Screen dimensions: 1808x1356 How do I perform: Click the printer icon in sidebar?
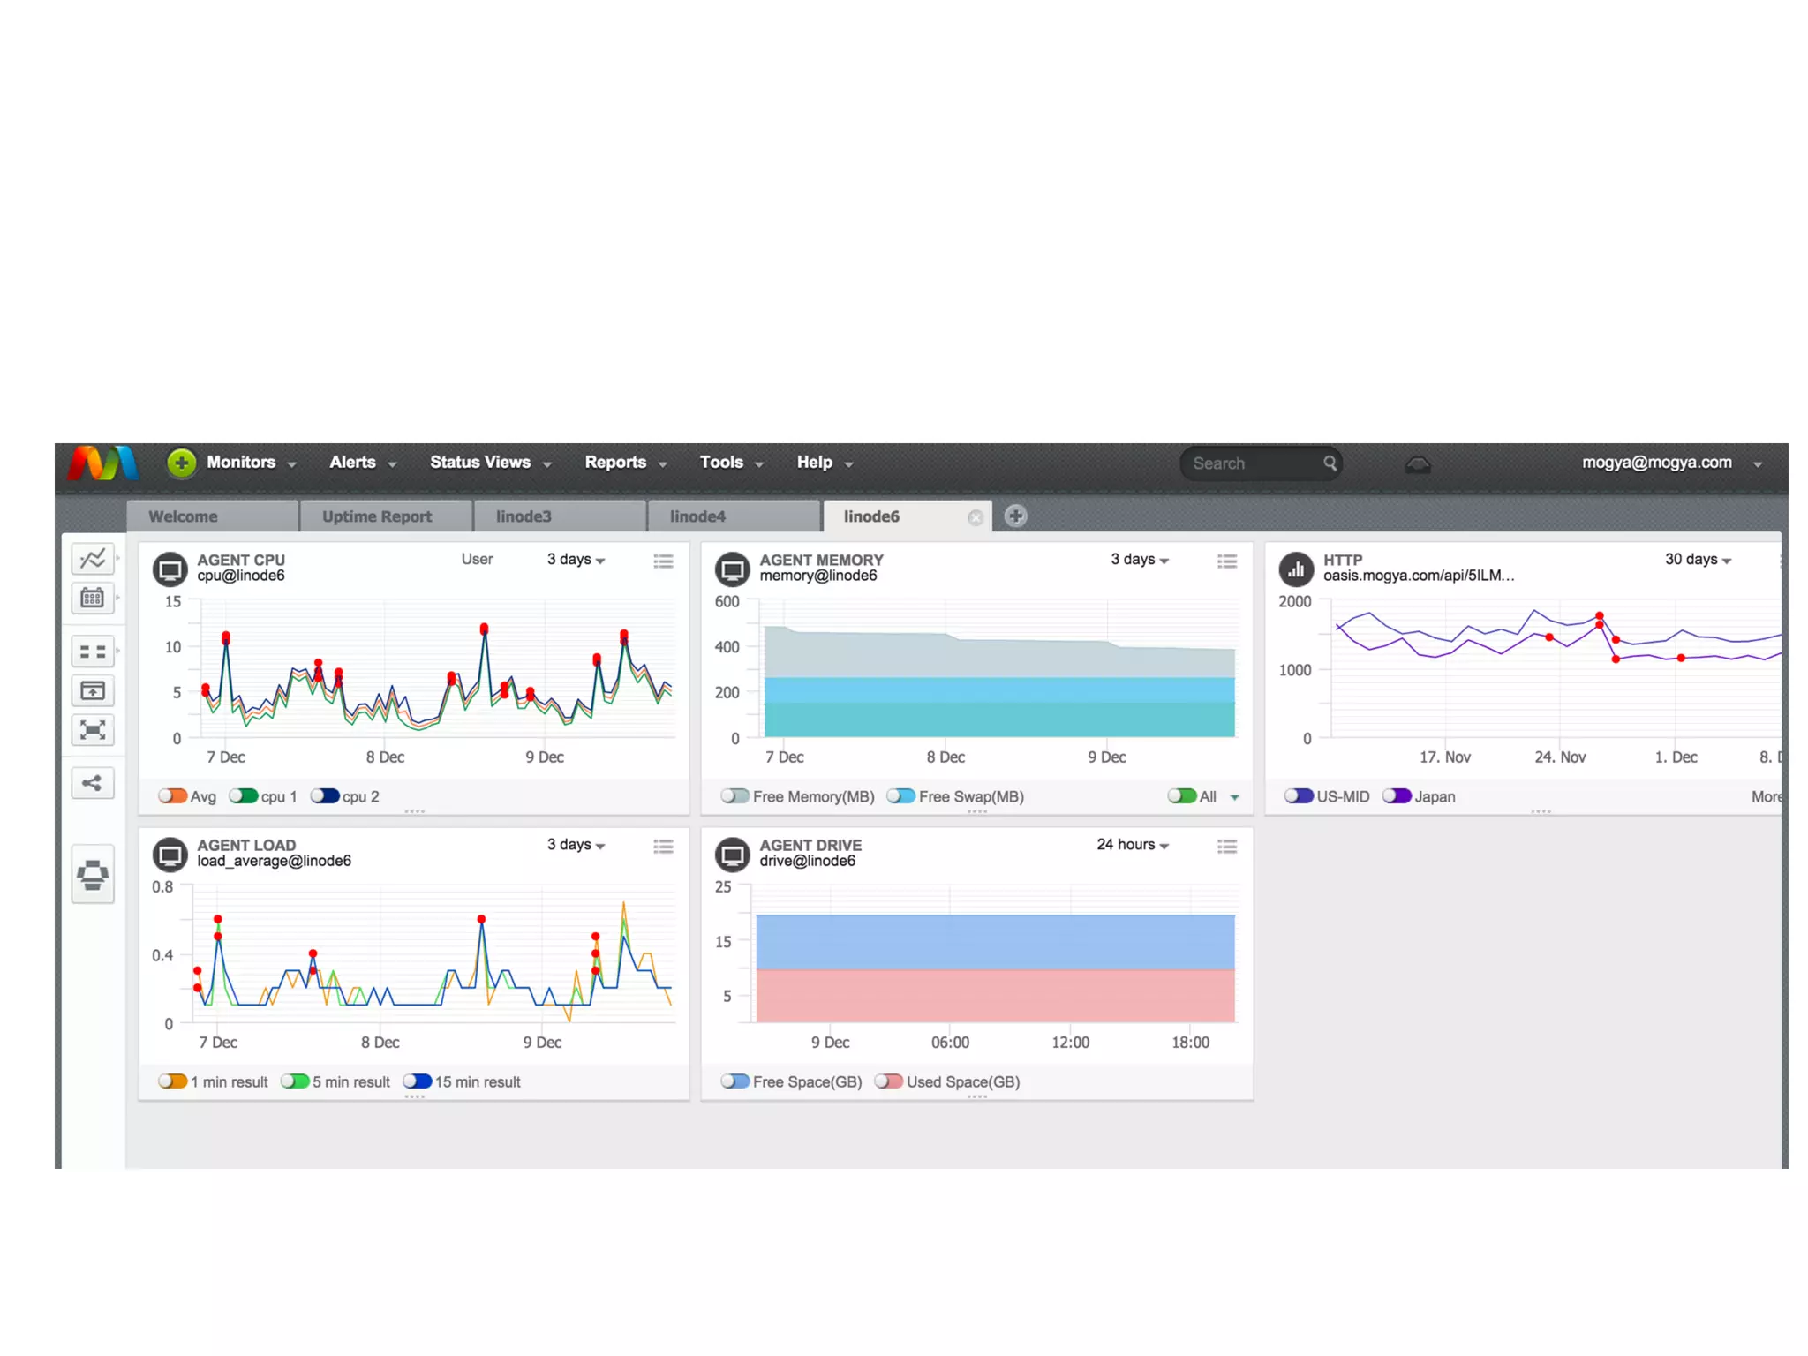click(x=93, y=875)
